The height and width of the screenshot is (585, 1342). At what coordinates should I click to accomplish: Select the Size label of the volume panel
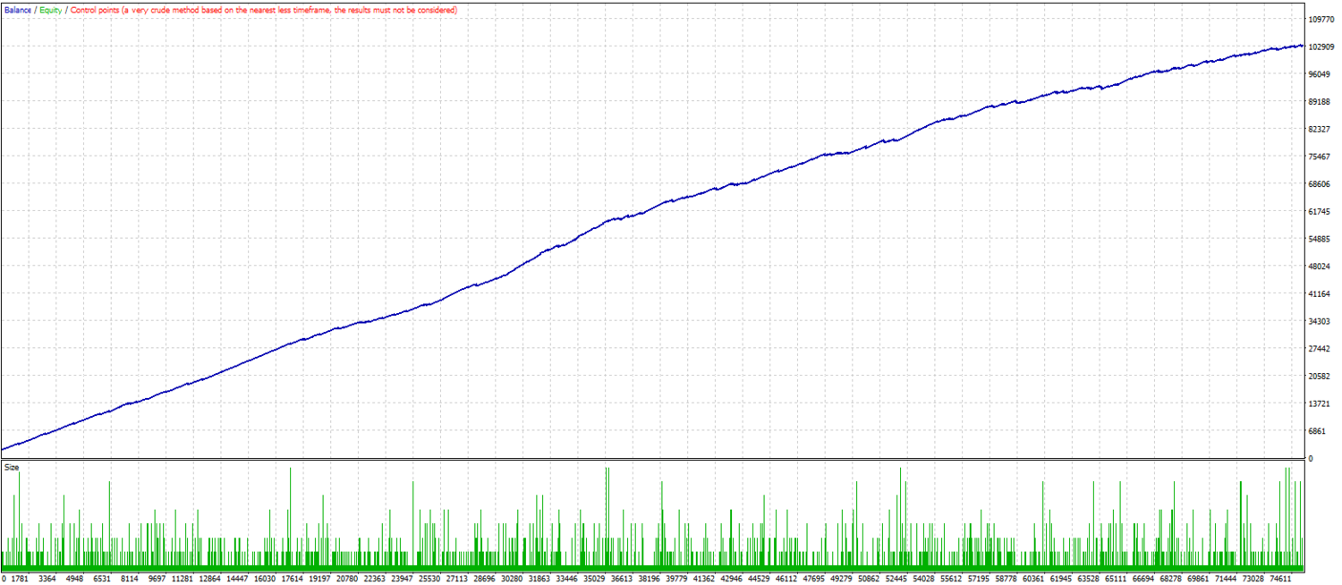click(12, 467)
